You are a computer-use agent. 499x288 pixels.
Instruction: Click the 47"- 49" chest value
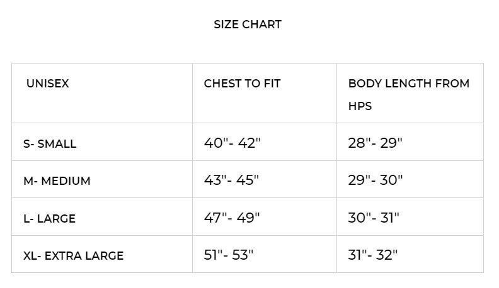(232, 218)
